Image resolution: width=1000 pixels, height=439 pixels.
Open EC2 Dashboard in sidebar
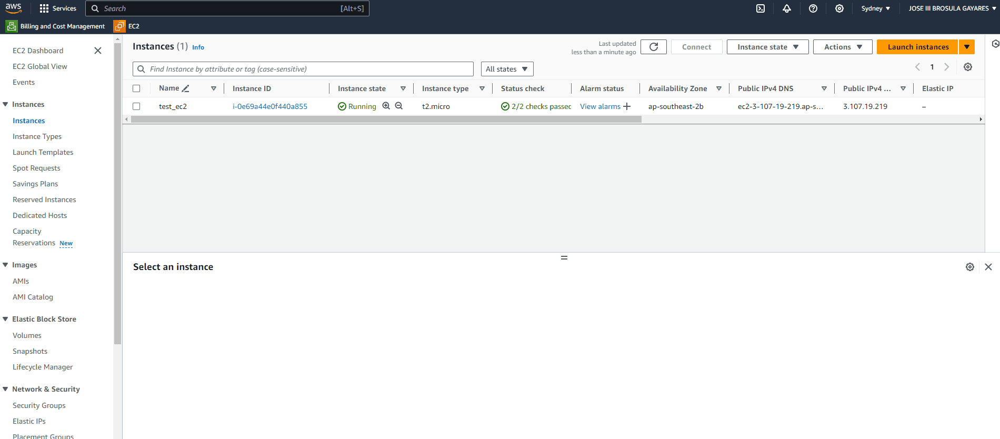pyautogui.click(x=38, y=51)
